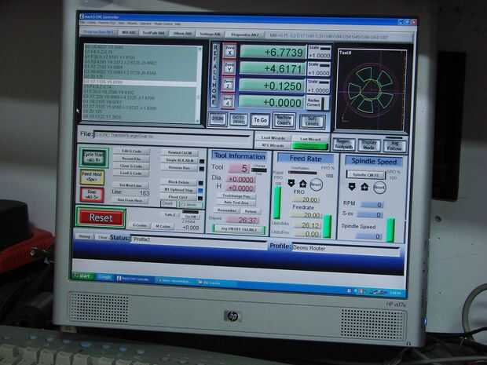The height and width of the screenshot is (365, 487).
Task: Click the G-code list scrollbar
Action: pyautogui.click(x=200, y=85)
